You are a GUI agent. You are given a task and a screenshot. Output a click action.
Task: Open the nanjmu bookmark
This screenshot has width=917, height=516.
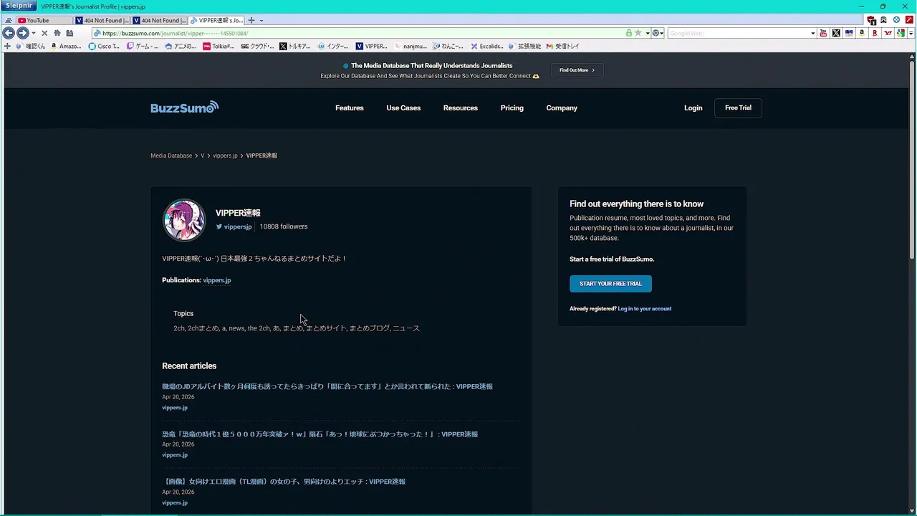[x=411, y=46]
